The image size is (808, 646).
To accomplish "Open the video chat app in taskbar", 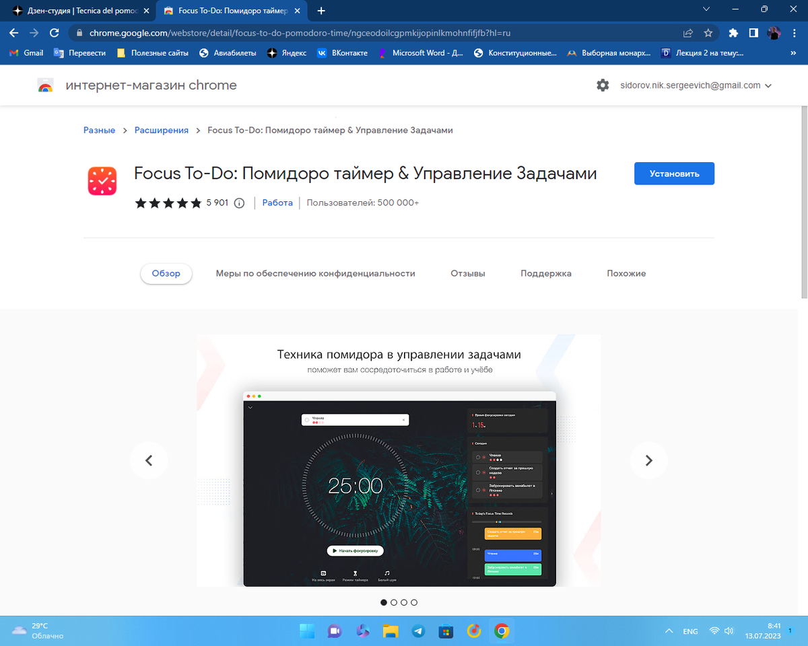I will [x=335, y=631].
